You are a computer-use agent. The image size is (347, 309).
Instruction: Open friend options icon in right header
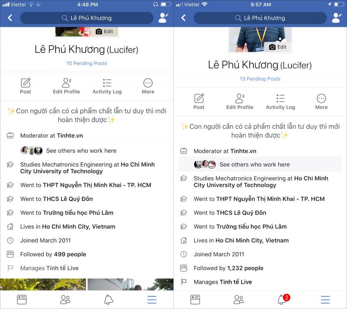point(337,18)
